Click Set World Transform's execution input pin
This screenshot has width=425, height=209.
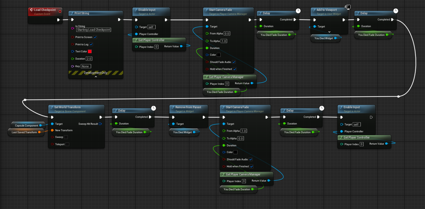[52, 117]
